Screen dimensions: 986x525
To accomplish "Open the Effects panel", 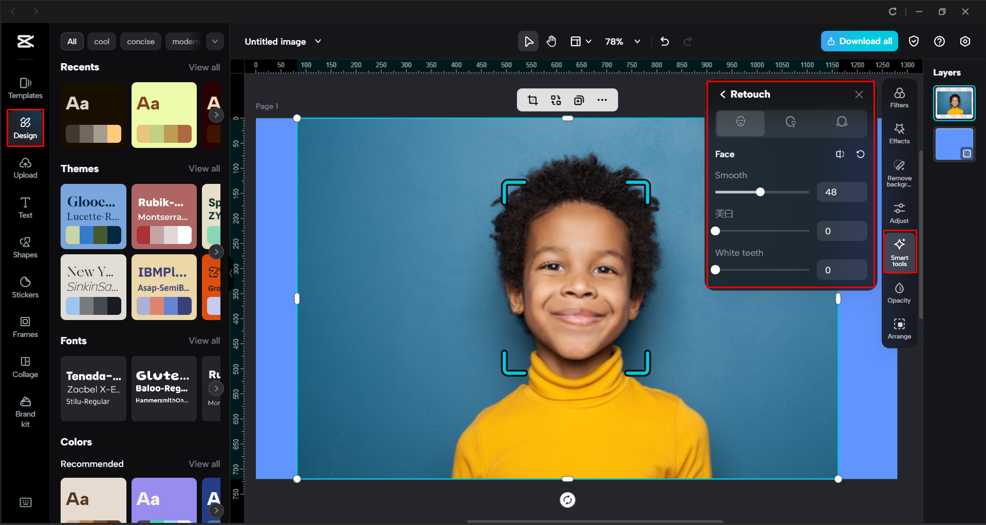I will pyautogui.click(x=899, y=133).
